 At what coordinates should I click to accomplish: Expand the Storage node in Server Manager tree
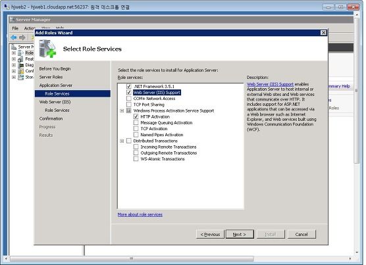tap(14, 77)
